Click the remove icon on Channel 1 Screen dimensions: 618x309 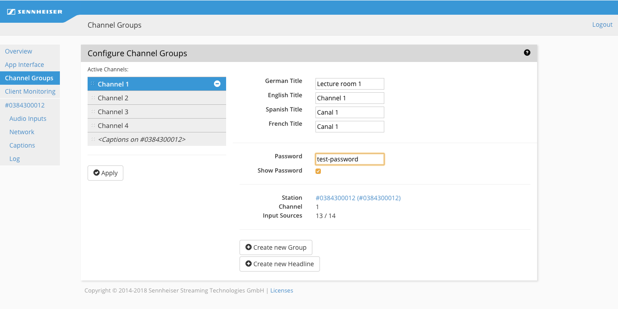217,84
